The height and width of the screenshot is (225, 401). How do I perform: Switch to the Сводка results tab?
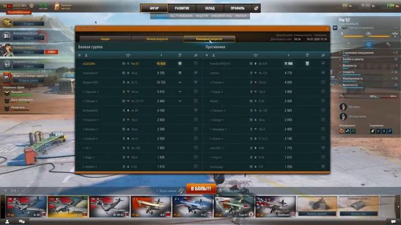click(x=105, y=39)
